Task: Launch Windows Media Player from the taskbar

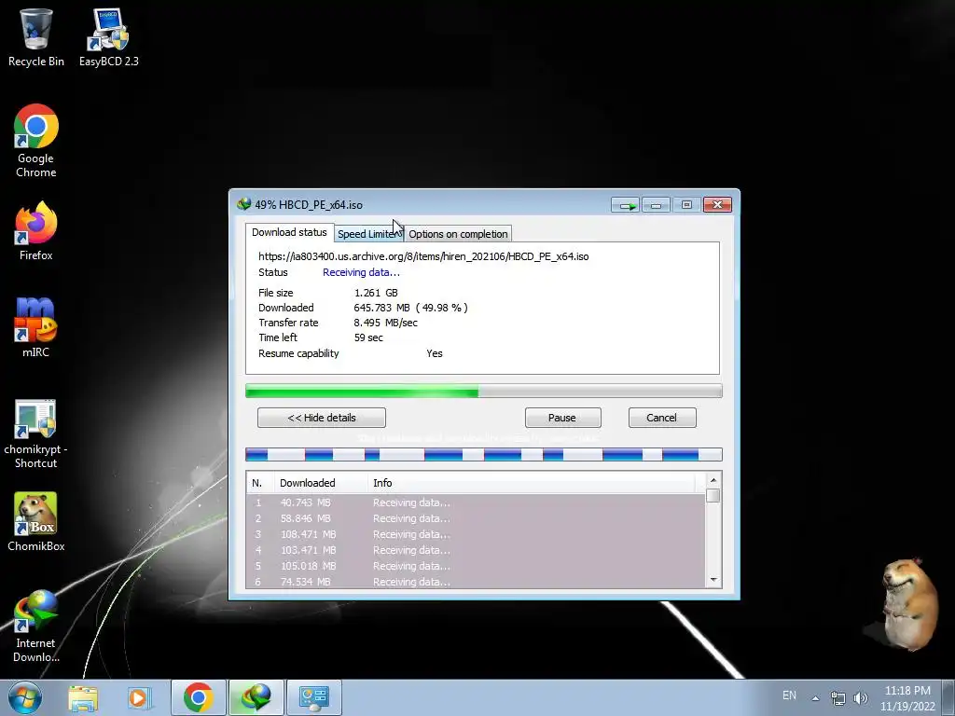Action: 139,697
